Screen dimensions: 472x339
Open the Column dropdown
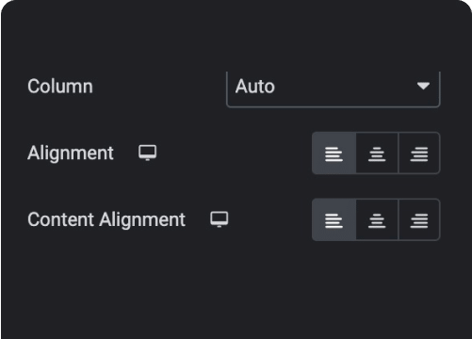[334, 89]
